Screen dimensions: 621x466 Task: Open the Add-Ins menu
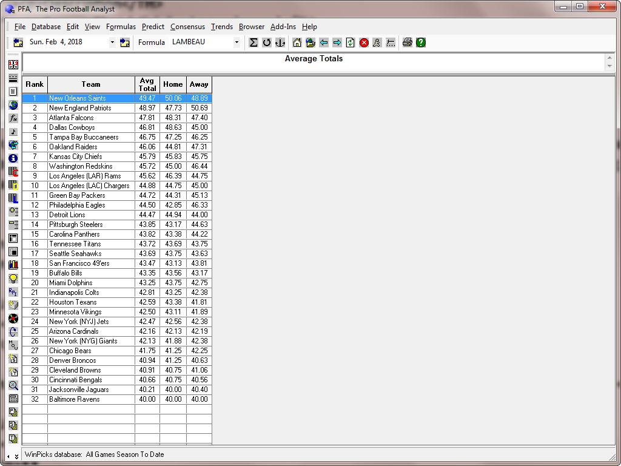pos(283,27)
